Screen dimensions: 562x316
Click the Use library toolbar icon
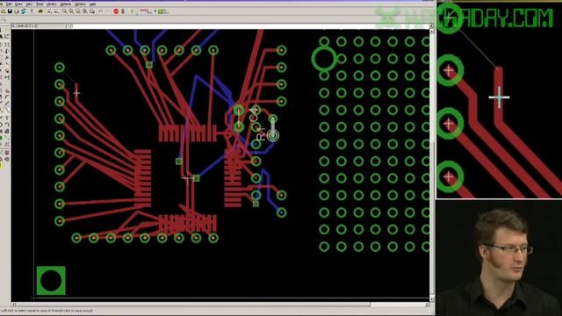(x=40, y=11)
